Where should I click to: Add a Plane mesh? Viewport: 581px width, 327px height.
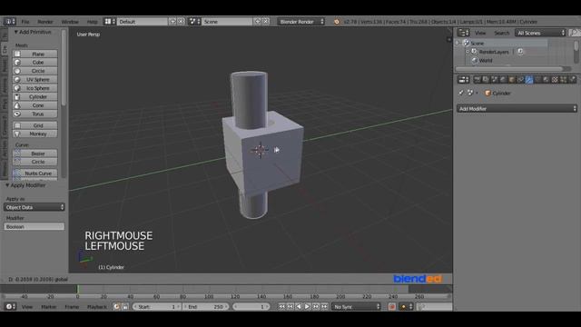[x=34, y=54]
